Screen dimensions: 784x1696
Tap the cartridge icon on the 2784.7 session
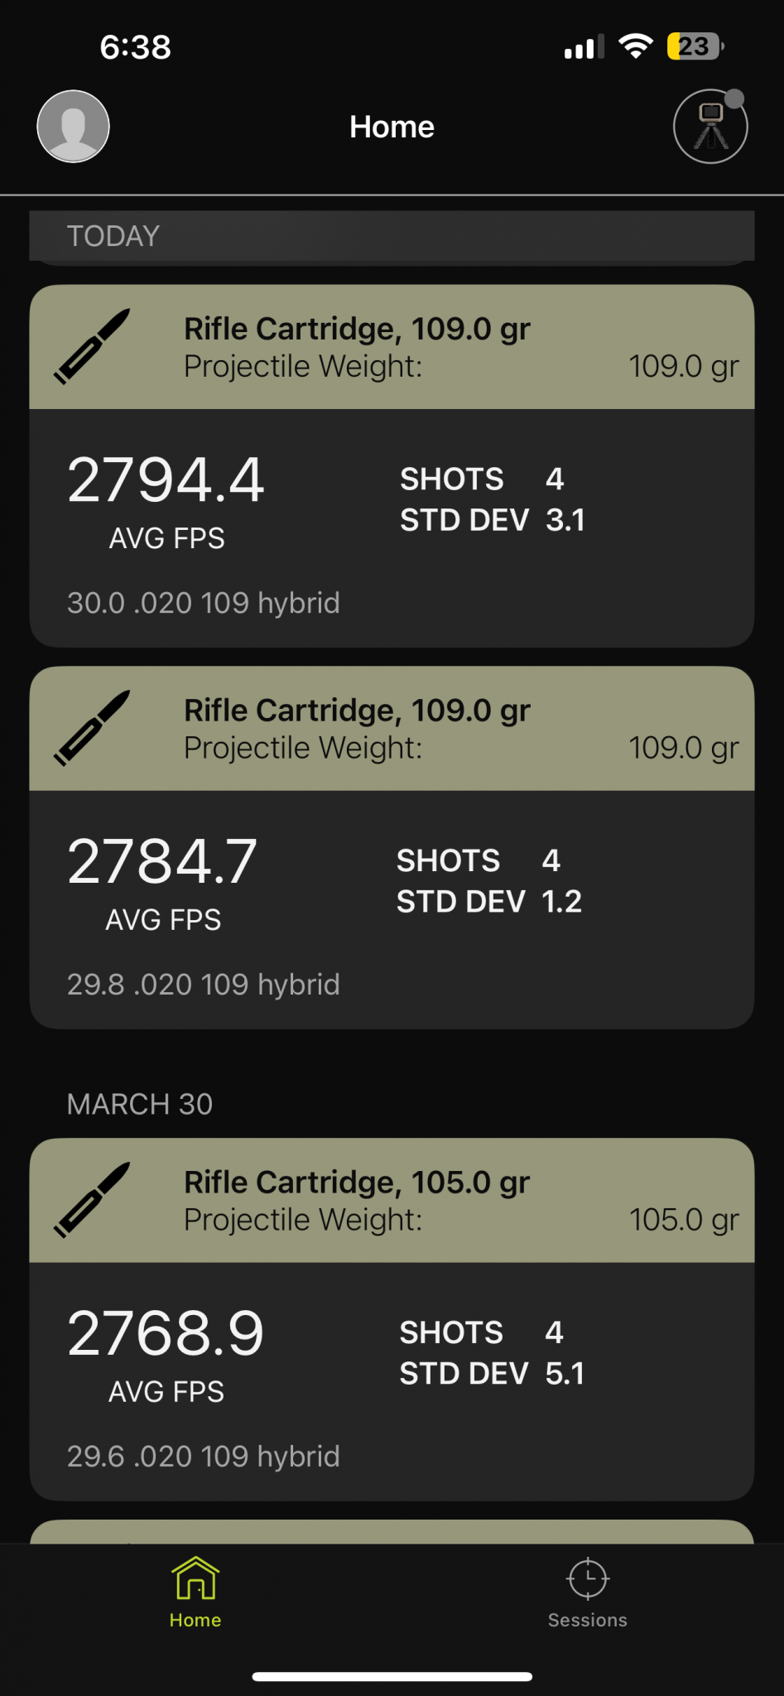click(x=92, y=728)
